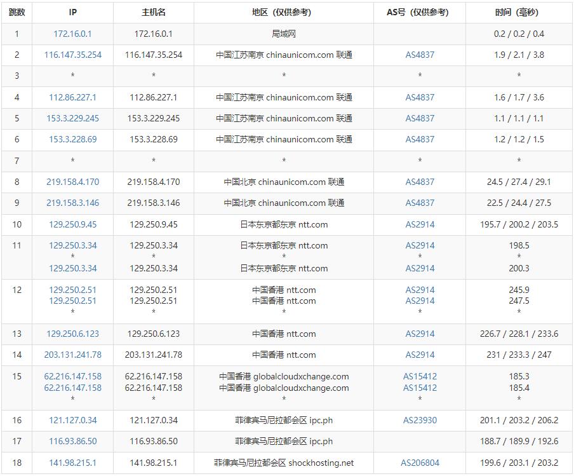Select the time value 188.7 / 189.9 / 192.6

coord(519,441)
